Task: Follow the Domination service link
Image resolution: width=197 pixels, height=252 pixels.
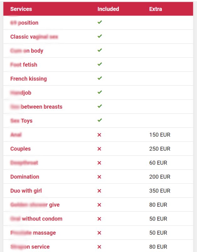Action: pos(25,177)
